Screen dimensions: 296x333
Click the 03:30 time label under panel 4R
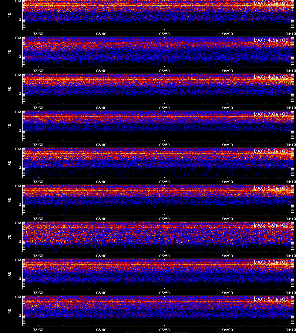click(38, 145)
